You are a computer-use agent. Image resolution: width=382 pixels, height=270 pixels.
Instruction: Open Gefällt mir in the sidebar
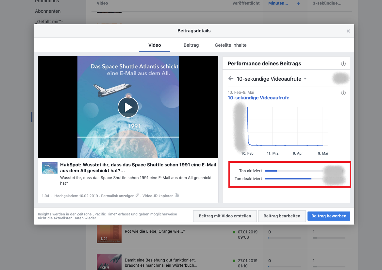pos(49,22)
